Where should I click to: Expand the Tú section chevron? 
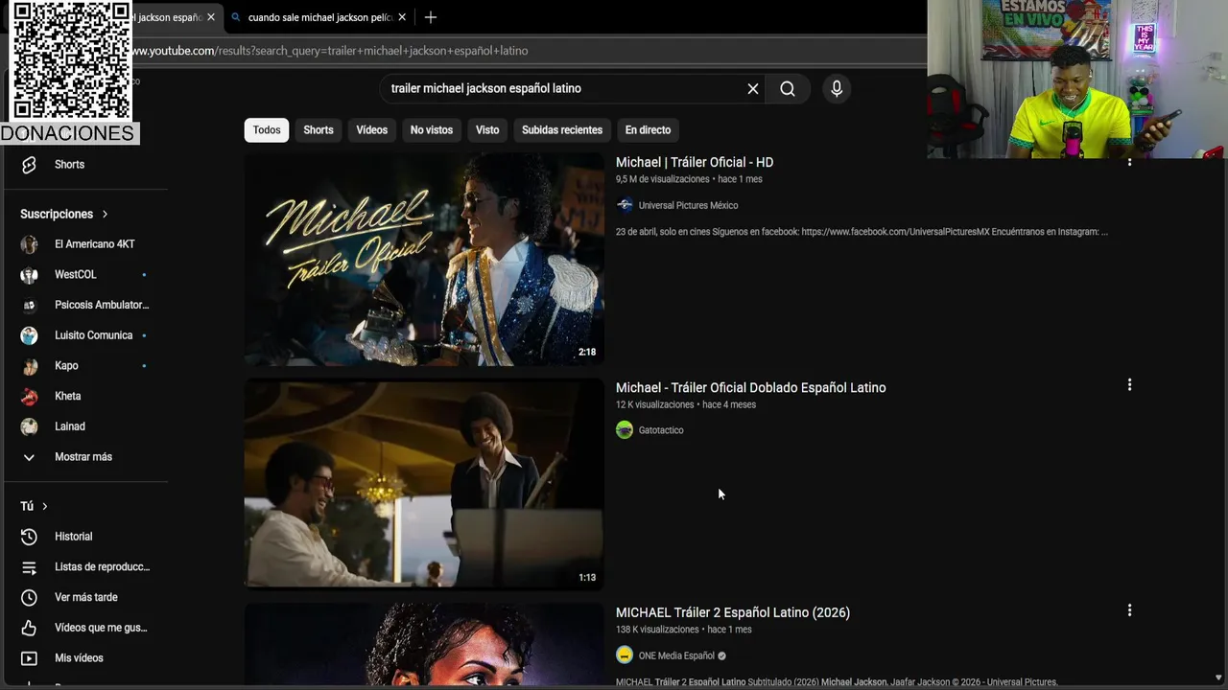click(x=44, y=506)
